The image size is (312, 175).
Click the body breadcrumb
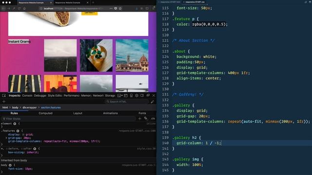tap(15, 107)
